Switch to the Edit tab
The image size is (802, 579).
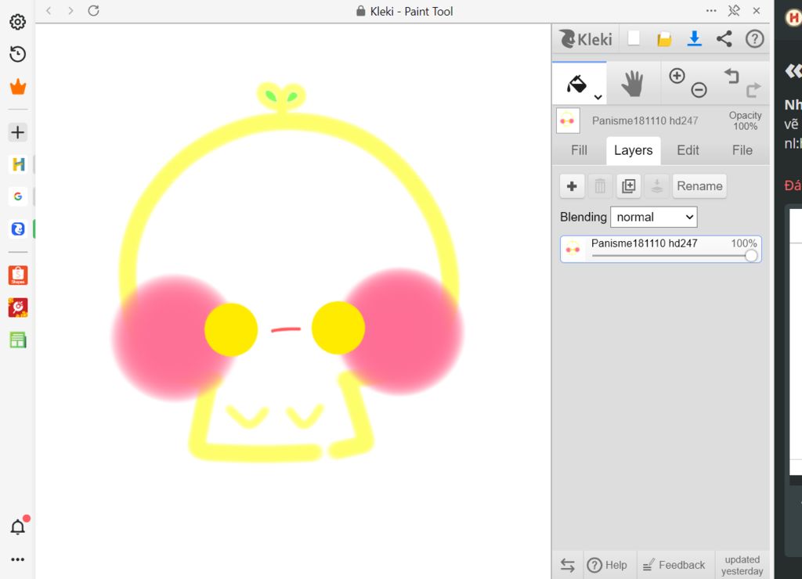(688, 150)
